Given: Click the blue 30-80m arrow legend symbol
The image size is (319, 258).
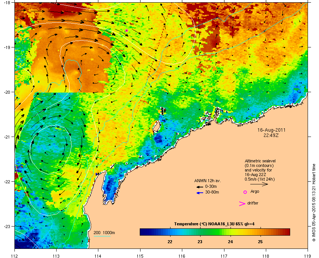Looking at the screenshot, I should click(200, 193).
